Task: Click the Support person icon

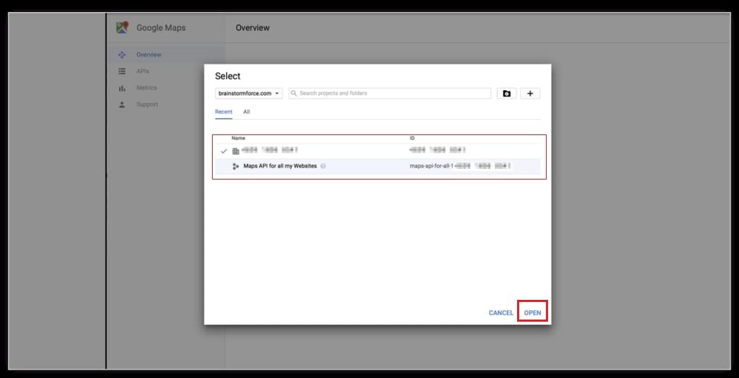Action: [x=122, y=104]
